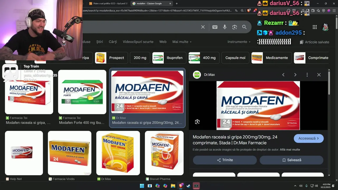
Task: Open Modafen Forte 400 mg thumbnail
Action: tap(82, 92)
